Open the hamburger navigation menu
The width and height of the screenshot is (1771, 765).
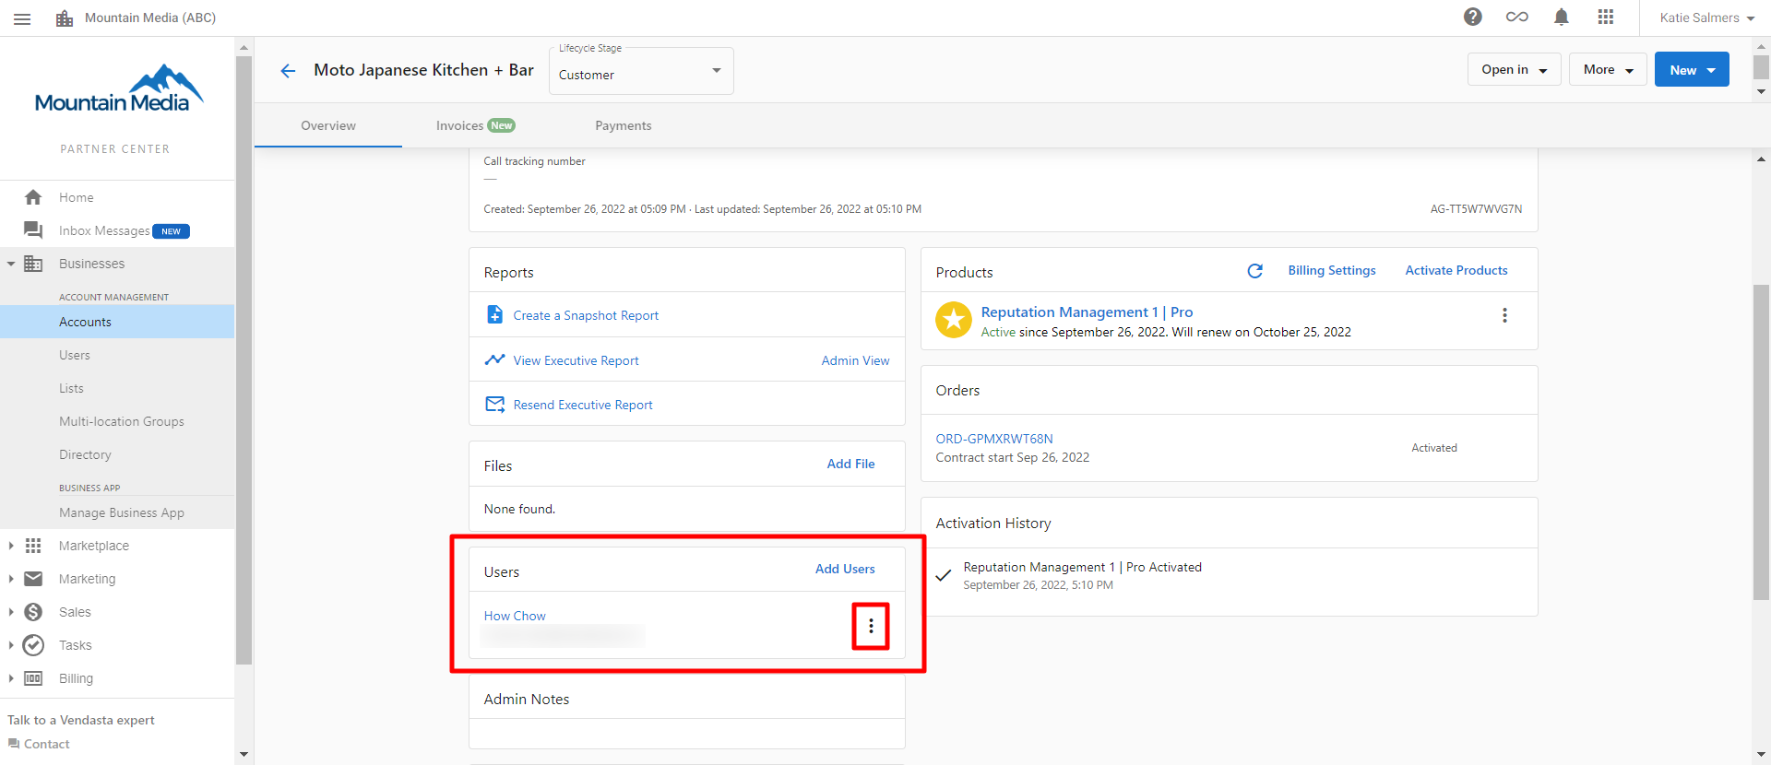pos(22,18)
